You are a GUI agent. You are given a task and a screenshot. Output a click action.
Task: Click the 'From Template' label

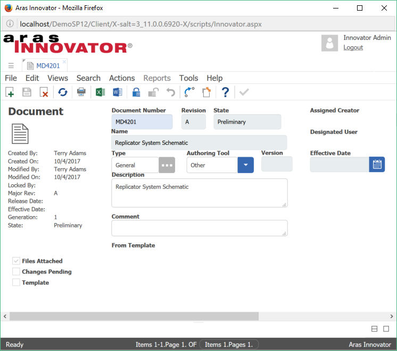pyautogui.click(x=133, y=245)
